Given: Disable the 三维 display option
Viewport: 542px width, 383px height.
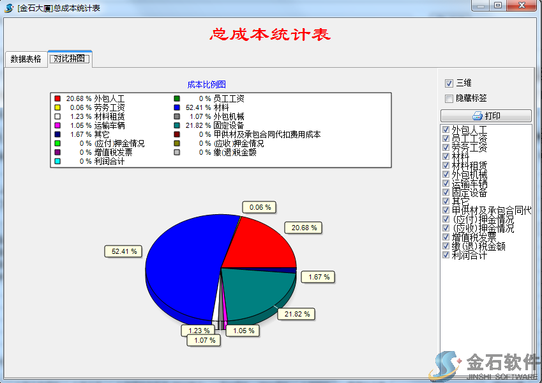Looking at the screenshot, I should tap(449, 84).
